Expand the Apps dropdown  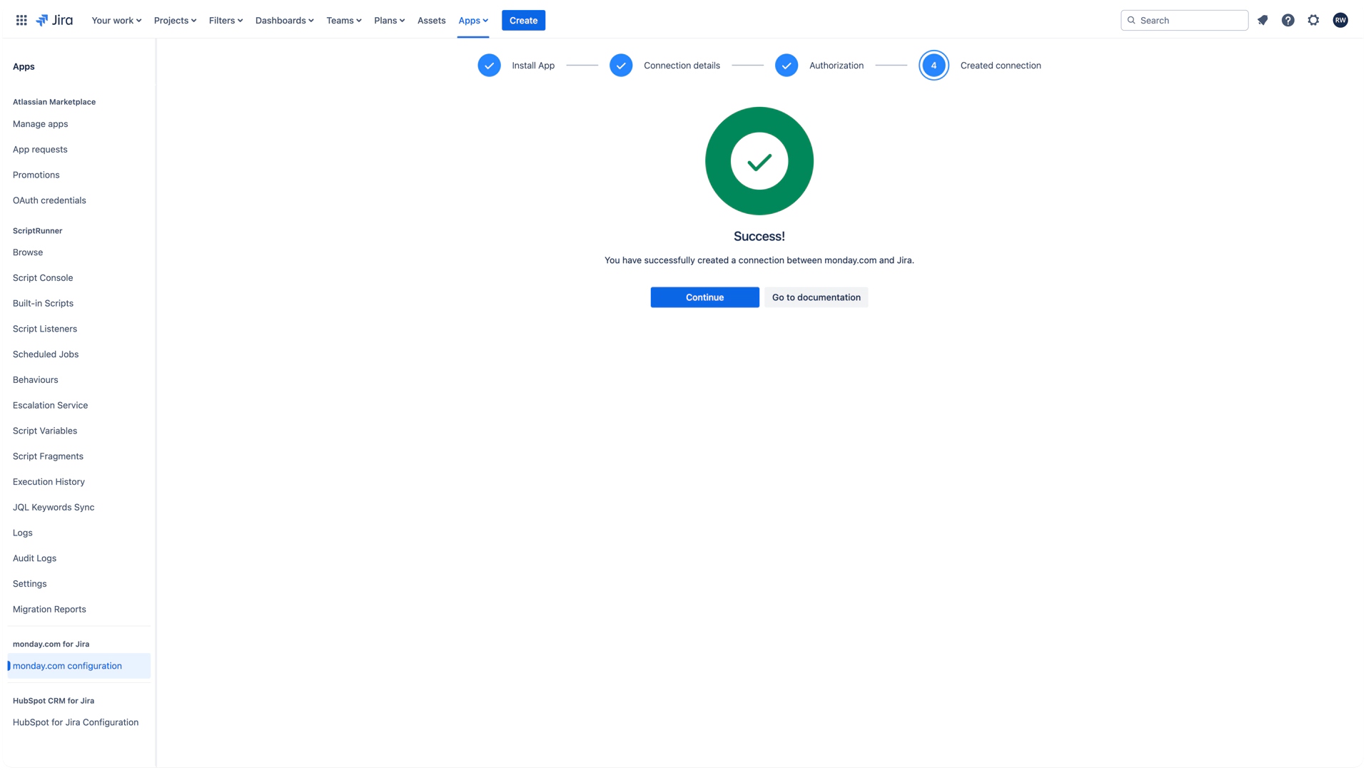tap(473, 20)
